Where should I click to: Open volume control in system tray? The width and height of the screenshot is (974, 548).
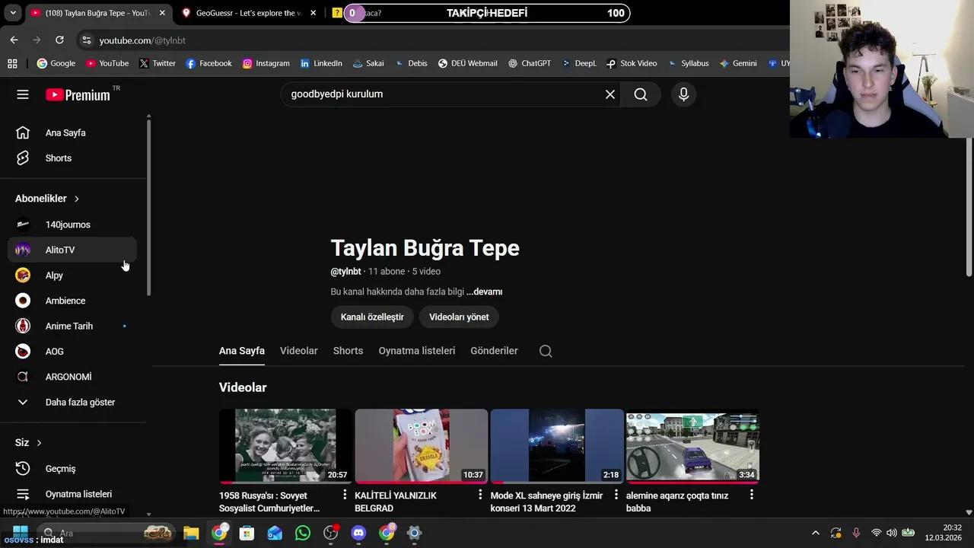click(891, 533)
